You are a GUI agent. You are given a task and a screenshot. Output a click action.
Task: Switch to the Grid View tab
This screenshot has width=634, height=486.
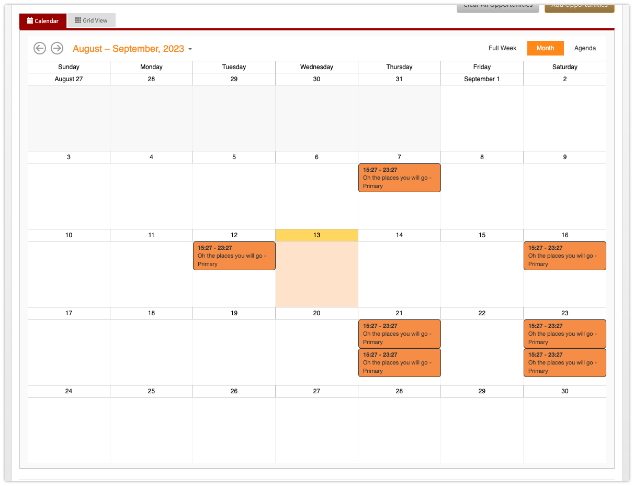(x=92, y=20)
